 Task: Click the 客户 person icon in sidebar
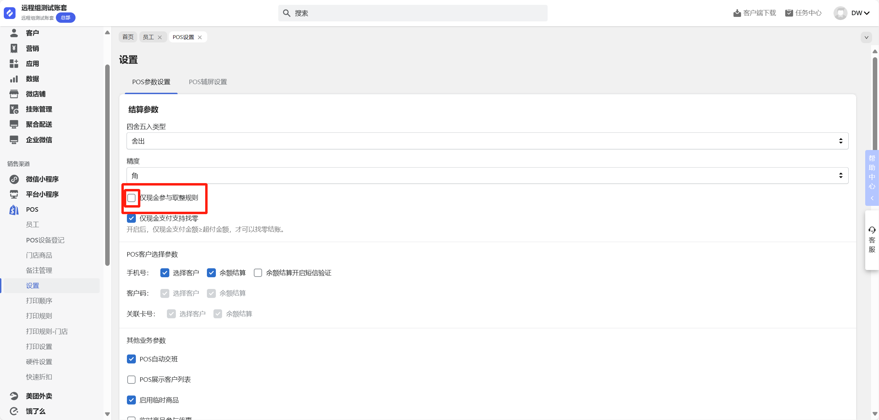14,33
